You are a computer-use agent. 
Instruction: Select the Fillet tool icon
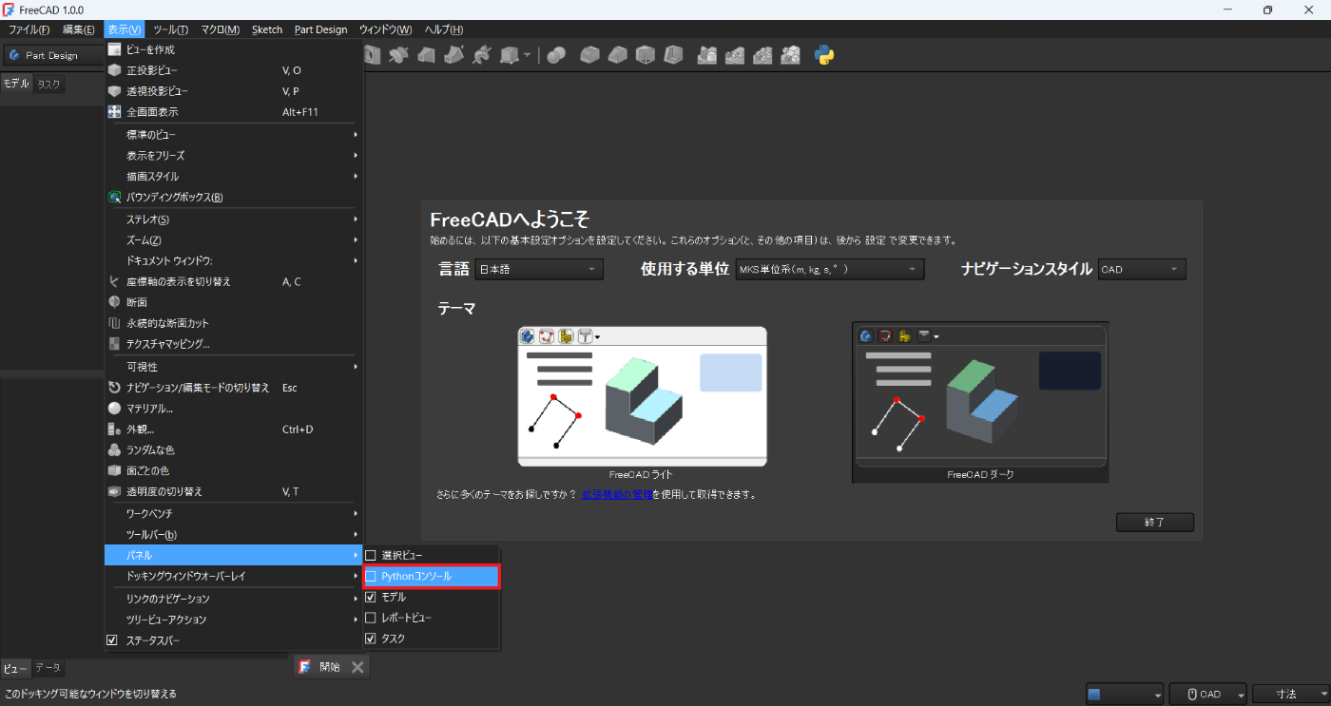click(x=590, y=55)
